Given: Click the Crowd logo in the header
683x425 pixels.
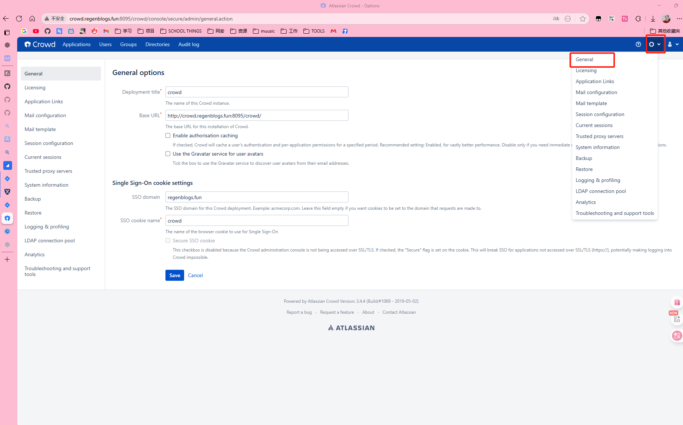Looking at the screenshot, I should (x=40, y=44).
